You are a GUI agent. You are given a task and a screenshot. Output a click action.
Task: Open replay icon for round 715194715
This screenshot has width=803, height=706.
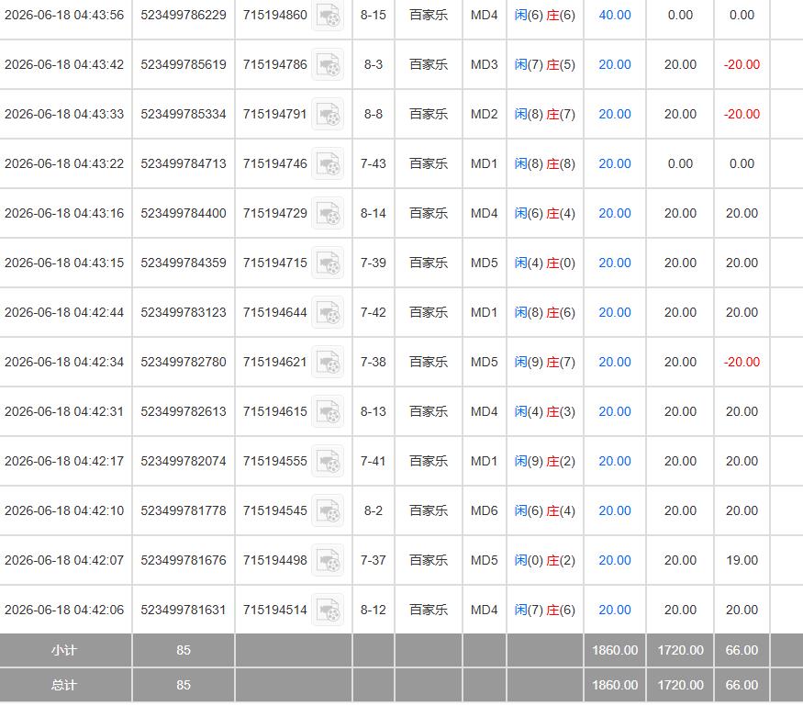pos(328,263)
